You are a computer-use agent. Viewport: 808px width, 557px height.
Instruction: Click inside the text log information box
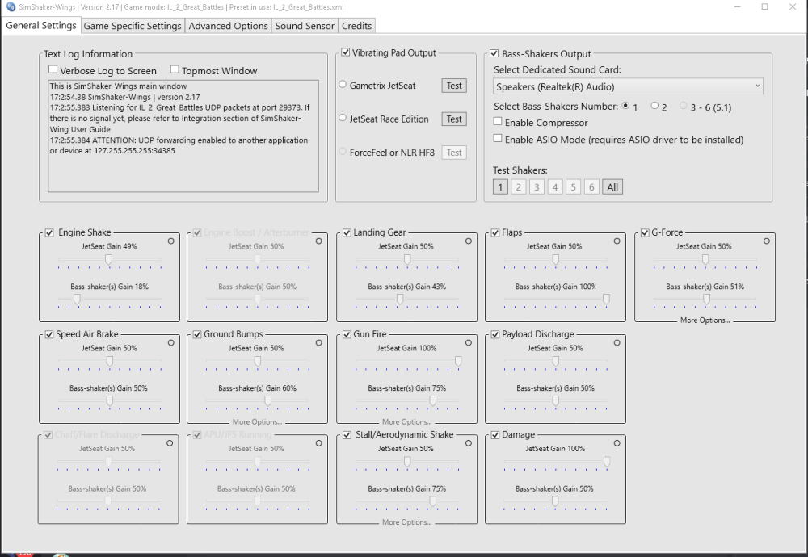click(183, 136)
